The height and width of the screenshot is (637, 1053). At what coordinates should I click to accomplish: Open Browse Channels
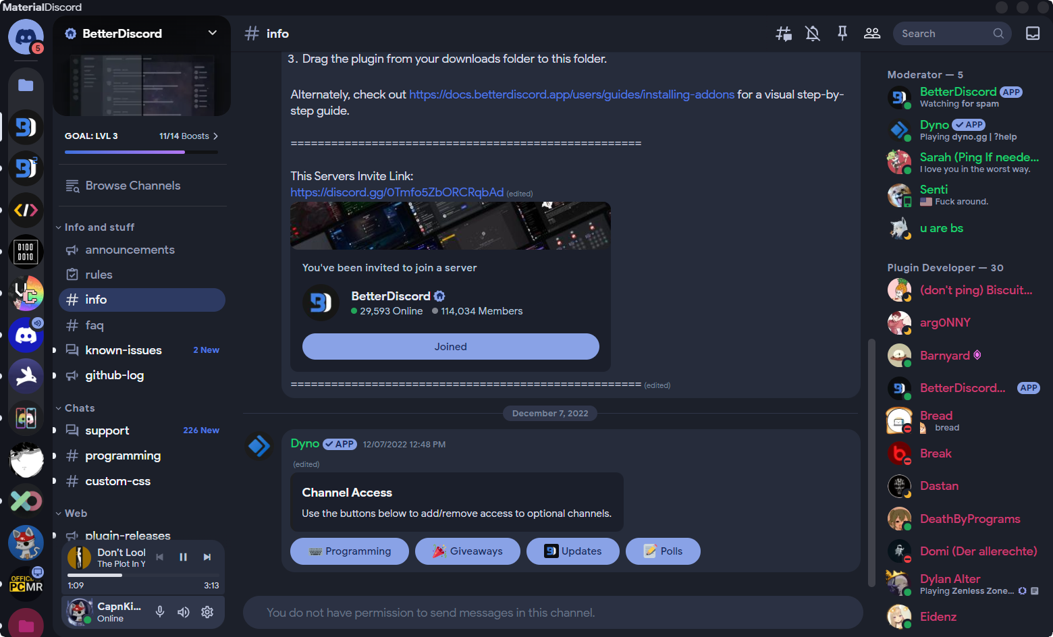click(142, 186)
